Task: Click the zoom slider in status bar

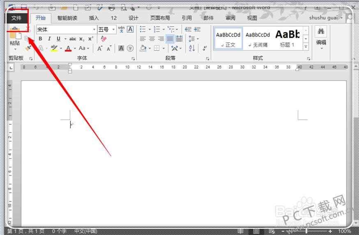Action: [x=307, y=231]
